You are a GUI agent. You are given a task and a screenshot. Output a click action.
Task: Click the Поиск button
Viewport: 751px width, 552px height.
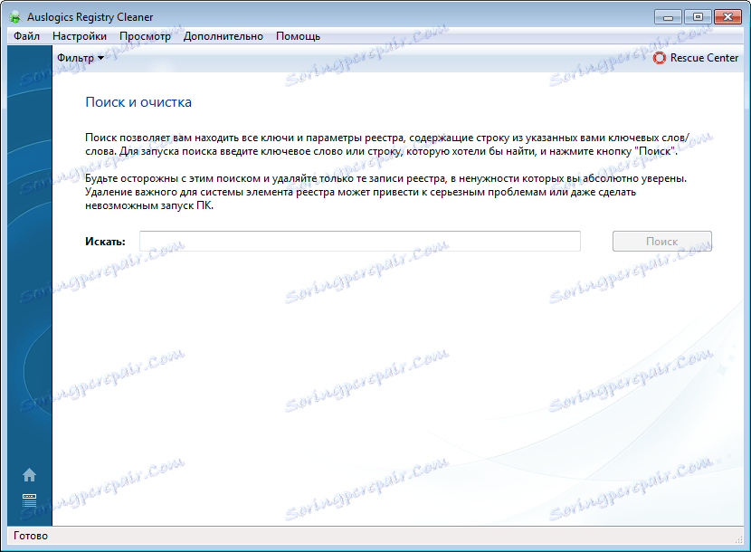(x=662, y=241)
